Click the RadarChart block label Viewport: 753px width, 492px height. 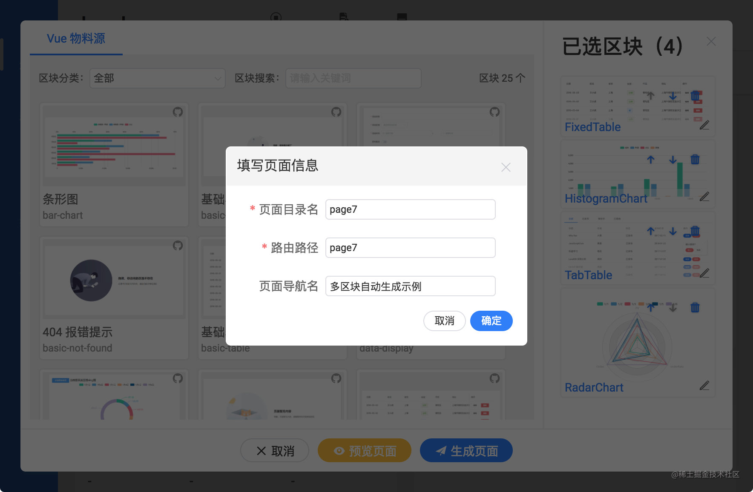click(x=594, y=387)
